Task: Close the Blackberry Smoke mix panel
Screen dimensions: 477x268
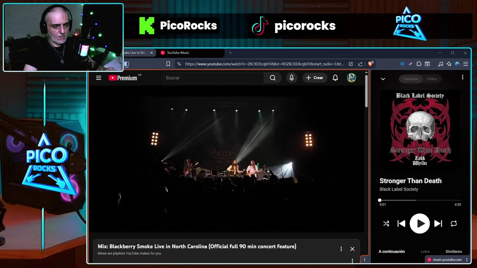Action: pyautogui.click(x=352, y=249)
